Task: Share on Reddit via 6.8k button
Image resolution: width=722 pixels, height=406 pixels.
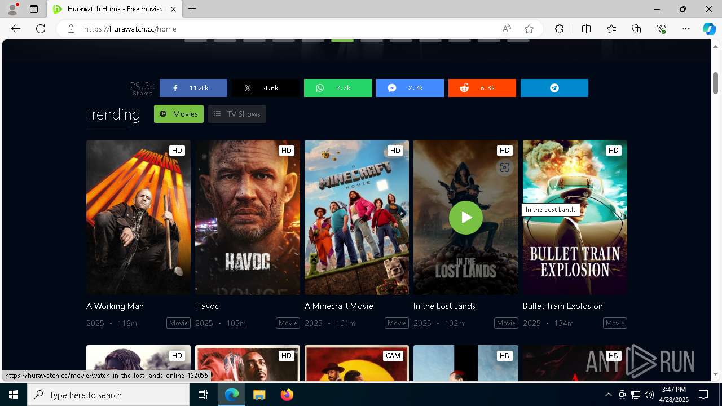Action: coord(482,88)
